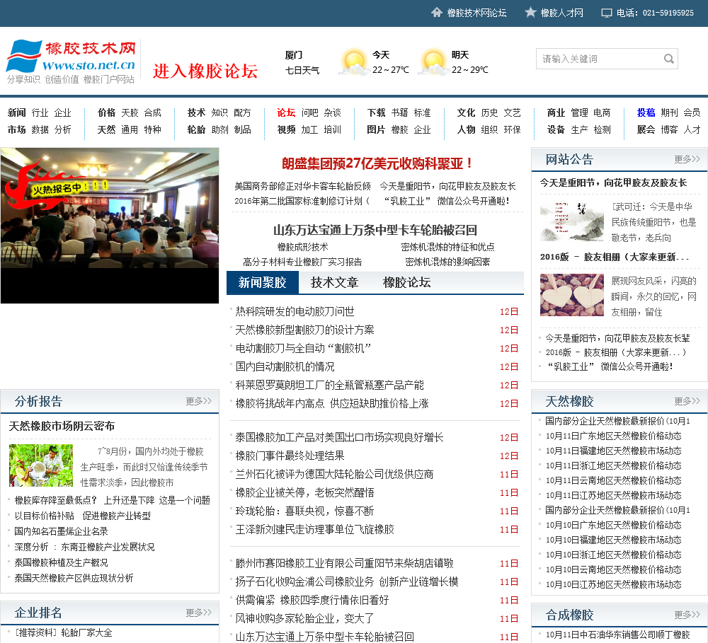Open news item 风神收购多家轮胎企业，变大了
This screenshot has height=643, width=708.
tap(304, 619)
